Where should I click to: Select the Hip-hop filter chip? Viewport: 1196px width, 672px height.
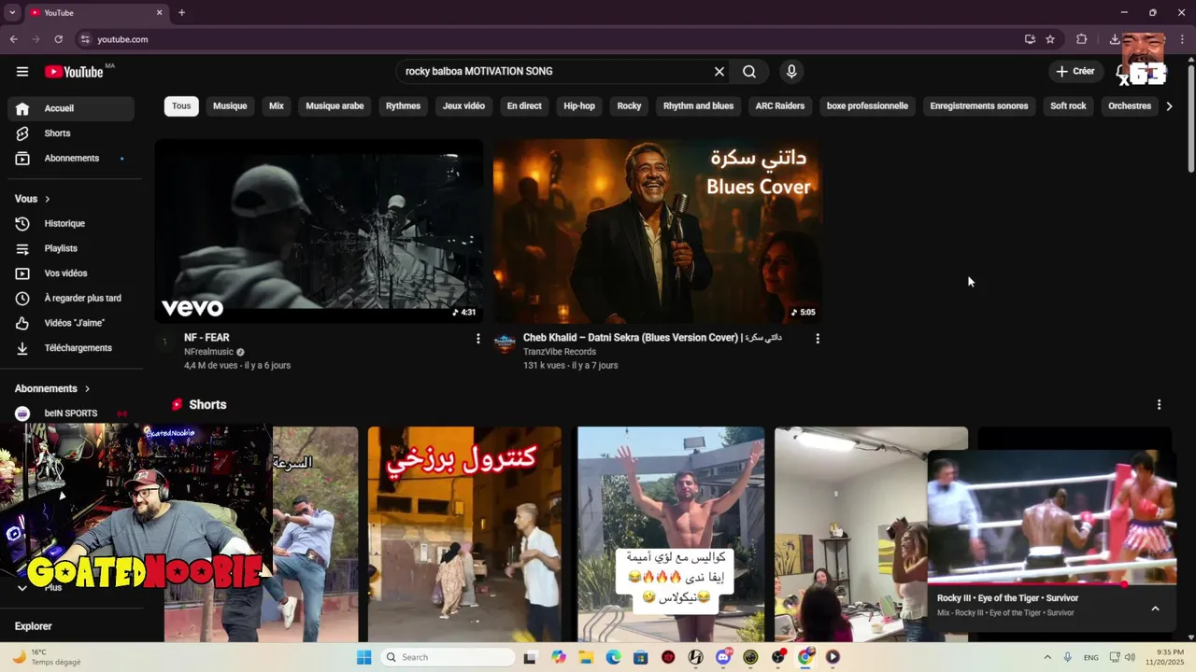tap(579, 106)
